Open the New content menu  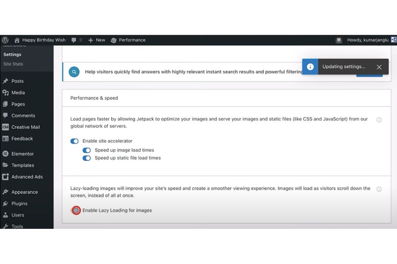click(x=97, y=40)
